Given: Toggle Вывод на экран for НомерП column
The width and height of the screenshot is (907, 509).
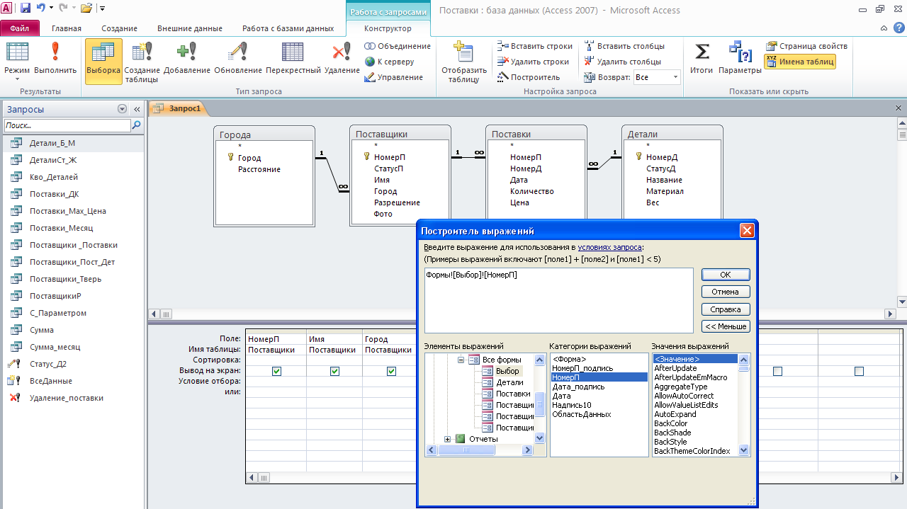Looking at the screenshot, I should (276, 371).
